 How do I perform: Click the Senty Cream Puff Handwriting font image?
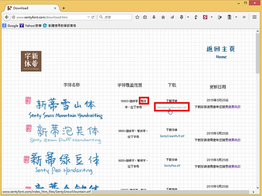click(x=66, y=134)
